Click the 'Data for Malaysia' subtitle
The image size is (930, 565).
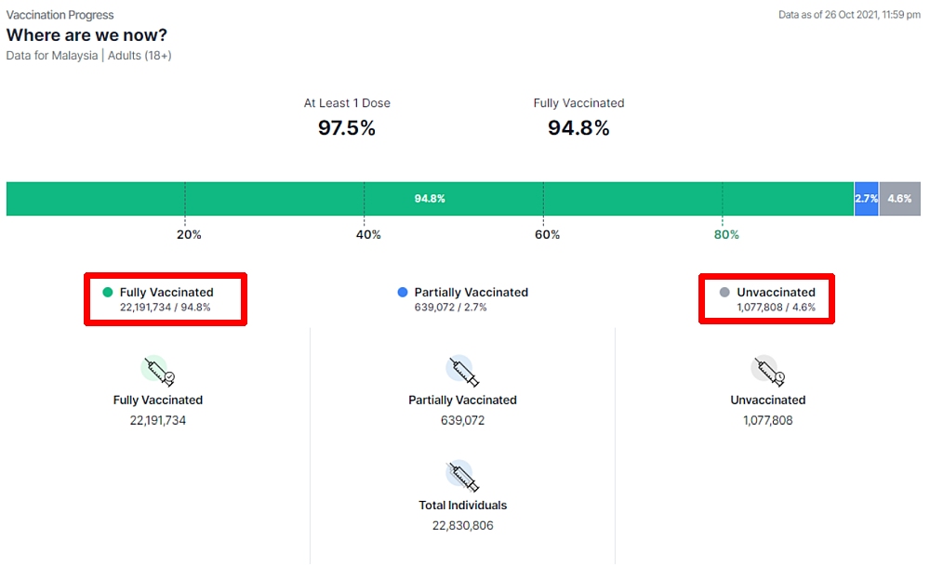(53, 56)
